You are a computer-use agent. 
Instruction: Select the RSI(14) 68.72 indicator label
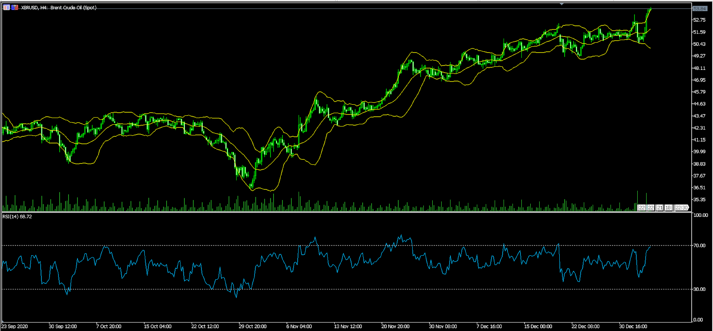17,217
